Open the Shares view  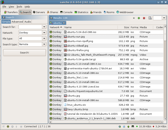(52, 12)
